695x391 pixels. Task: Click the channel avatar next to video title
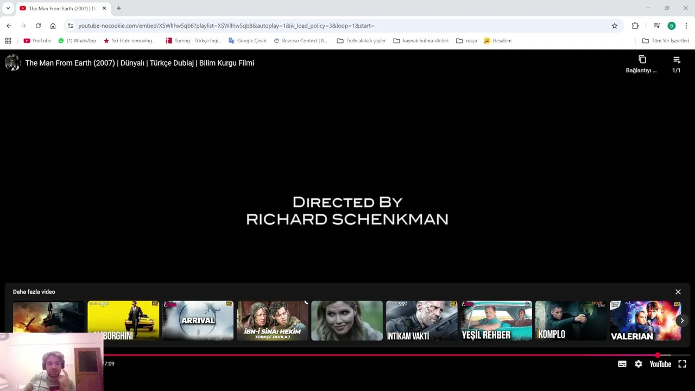(12, 63)
